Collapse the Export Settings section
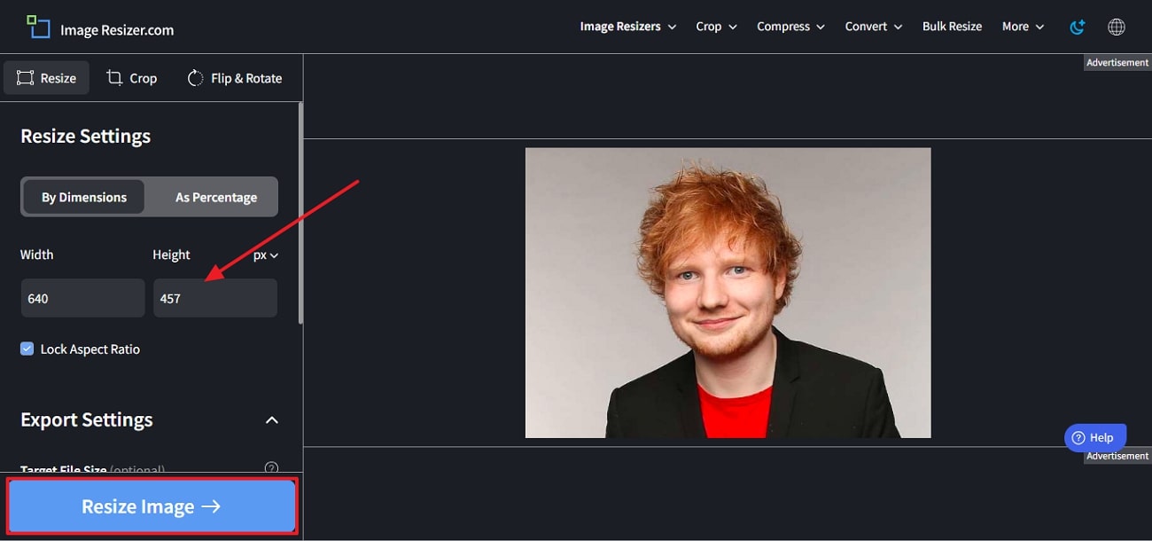Viewport: 1152px width, 541px height. [272, 419]
